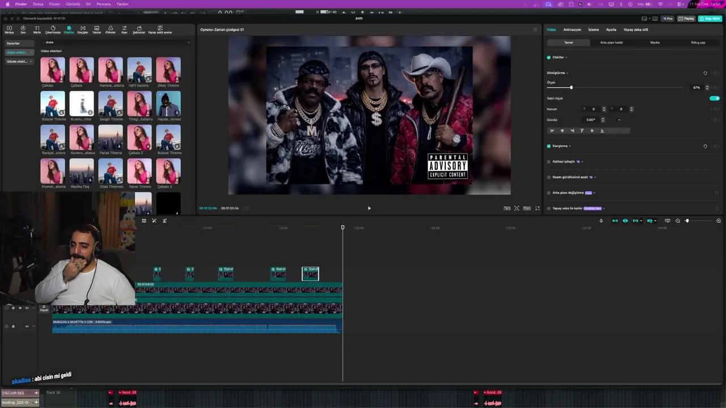This screenshot has height=408, width=726.
Task: Click the Dışa Aktar export button
Action: click(x=710, y=19)
